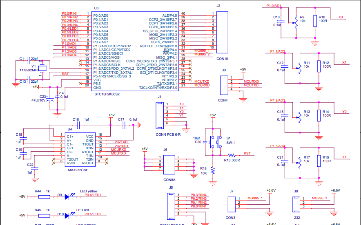
Task: Click the J5 reference designator
Action: (x=171, y=187)
